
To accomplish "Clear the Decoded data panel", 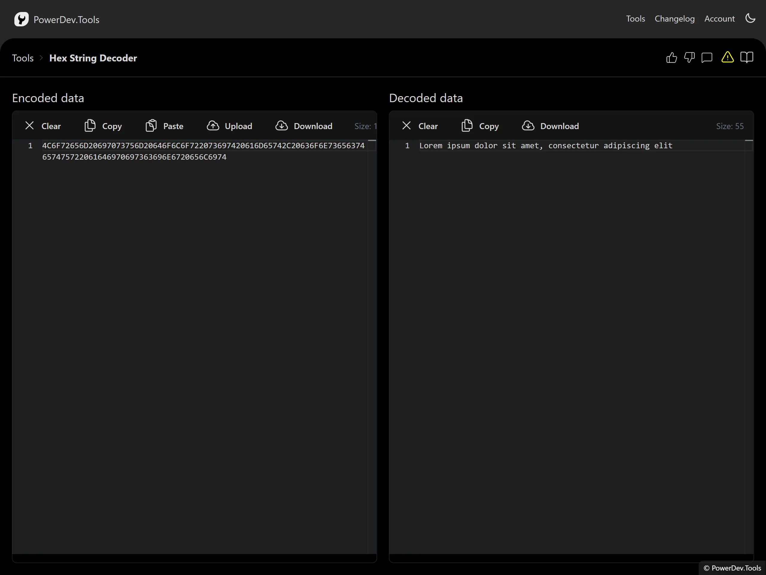I will [x=420, y=126].
